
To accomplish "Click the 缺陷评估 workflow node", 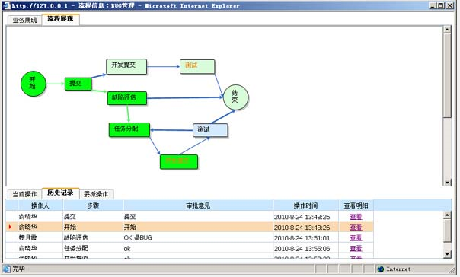I will point(127,97).
